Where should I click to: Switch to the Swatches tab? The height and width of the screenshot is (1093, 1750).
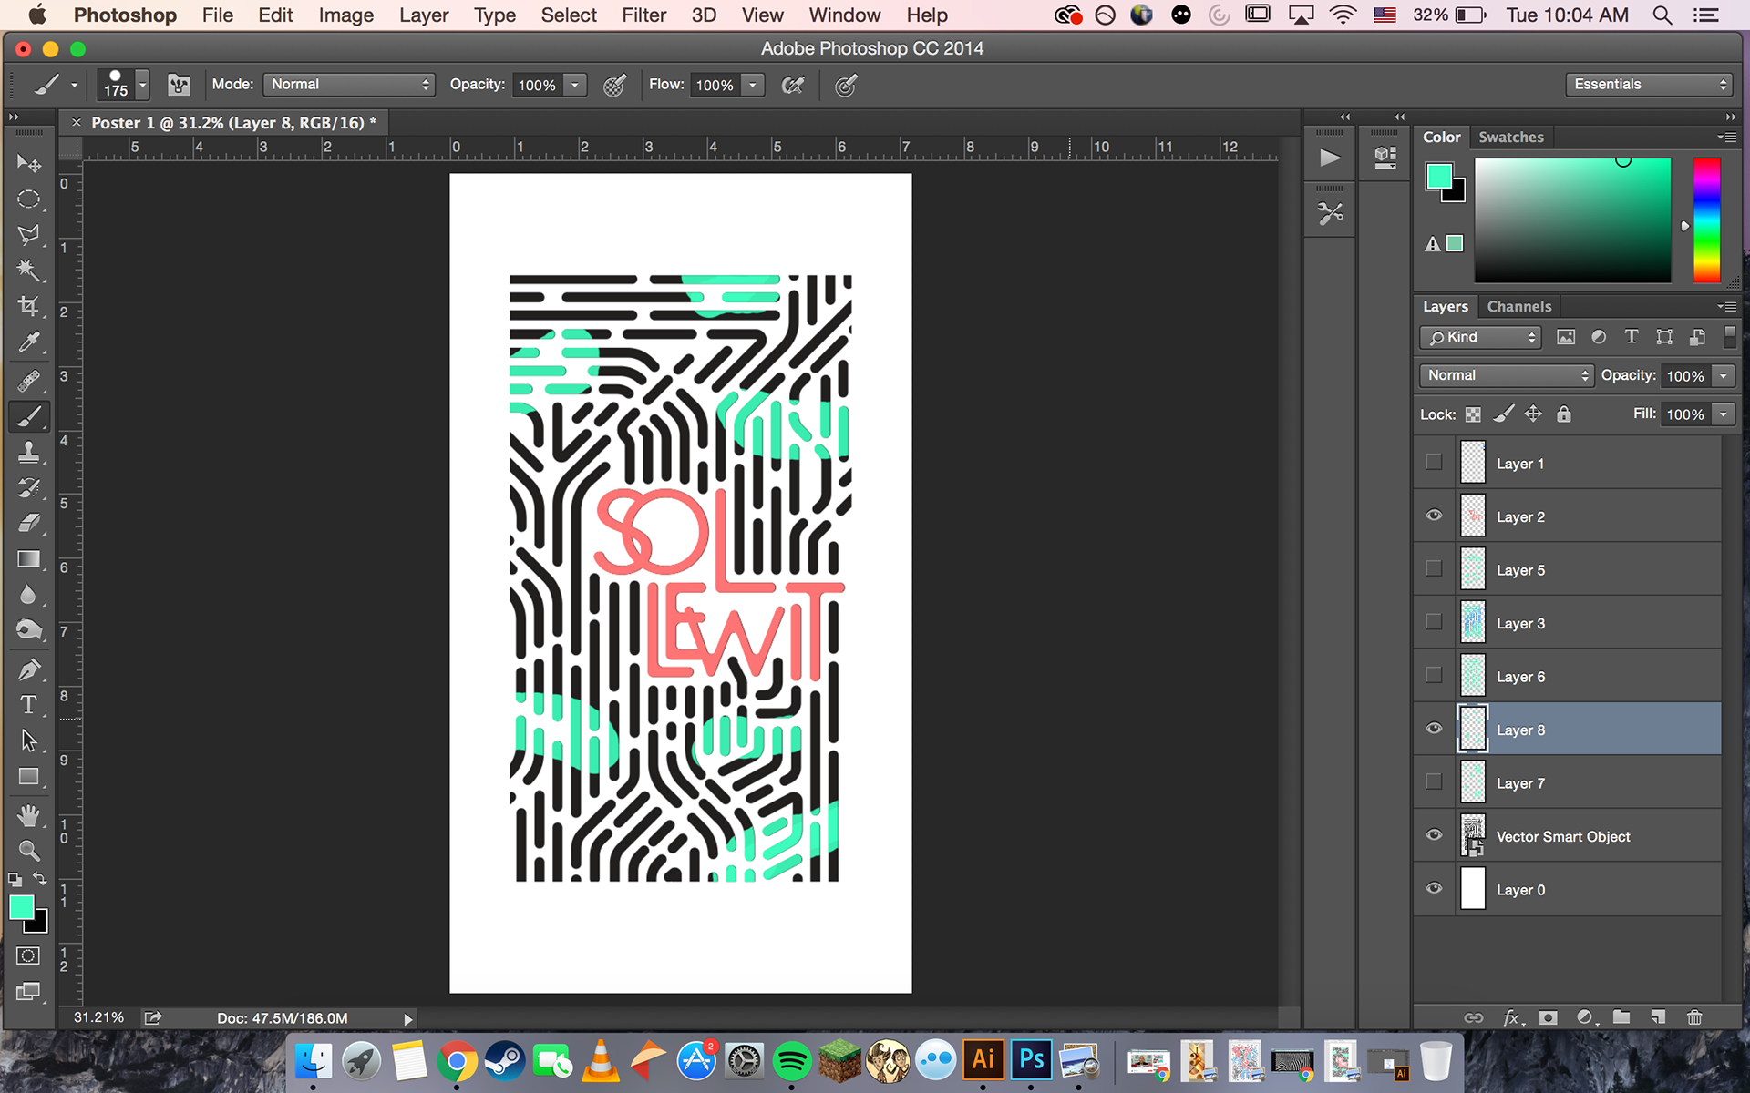tap(1511, 137)
